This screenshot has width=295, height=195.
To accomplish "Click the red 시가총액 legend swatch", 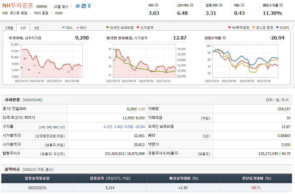I will click(138, 27).
